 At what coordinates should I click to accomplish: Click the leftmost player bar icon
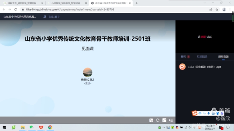[151, 120]
